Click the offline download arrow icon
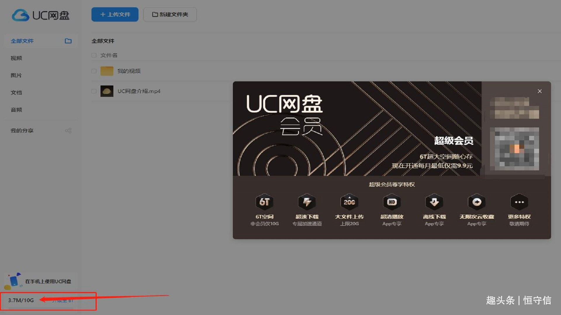The image size is (561, 315). (434, 202)
